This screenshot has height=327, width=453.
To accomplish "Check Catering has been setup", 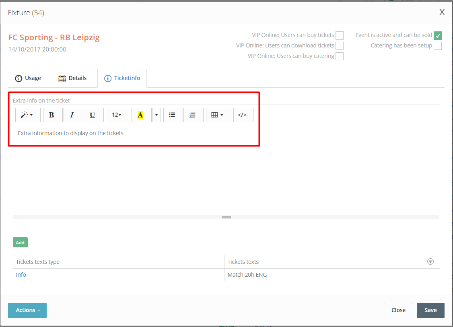I will [438, 46].
